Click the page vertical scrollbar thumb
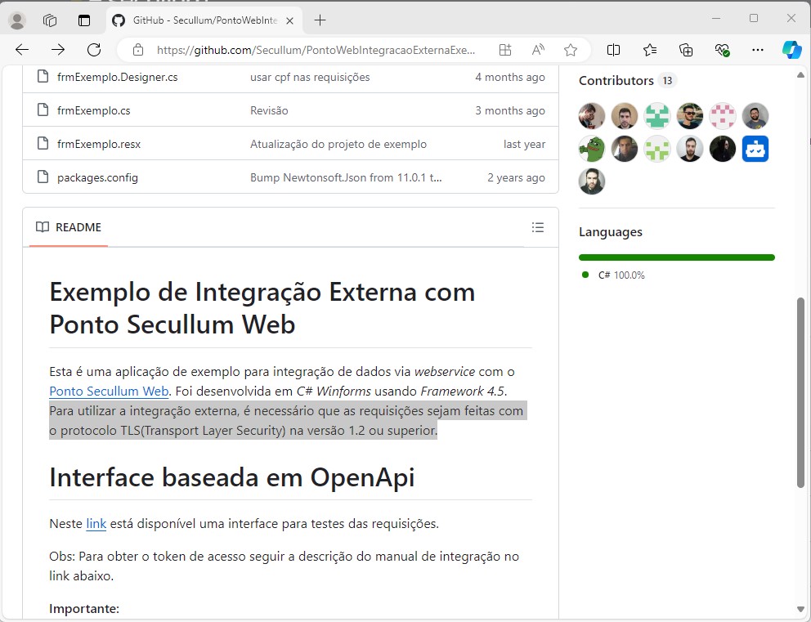 pyautogui.click(x=800, y=392)
